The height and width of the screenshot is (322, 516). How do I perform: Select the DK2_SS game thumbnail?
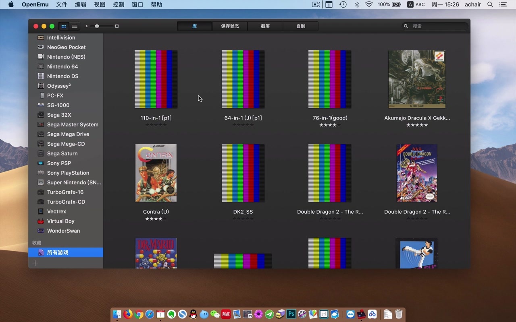point(243,173)
